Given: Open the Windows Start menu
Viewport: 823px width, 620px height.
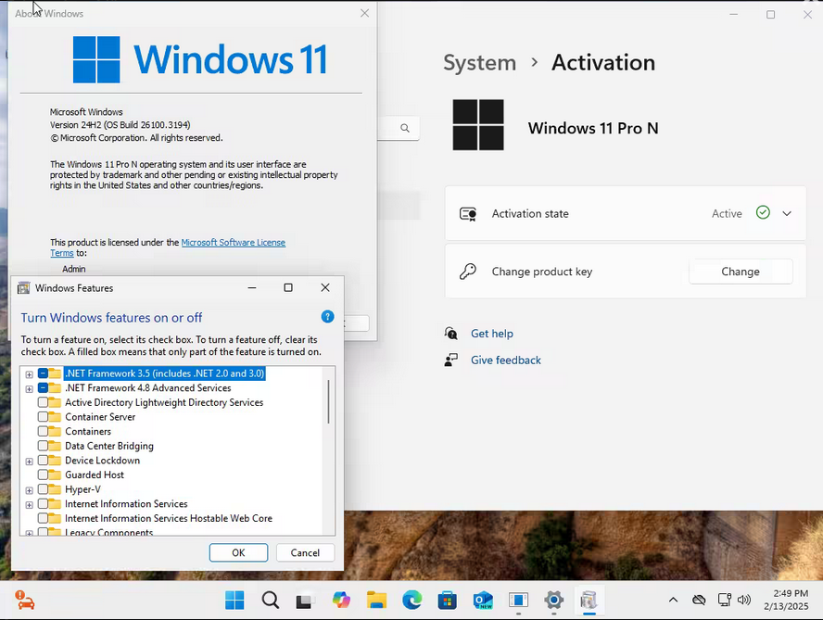Looking at the screenshot, I should (x=234, y=600).
